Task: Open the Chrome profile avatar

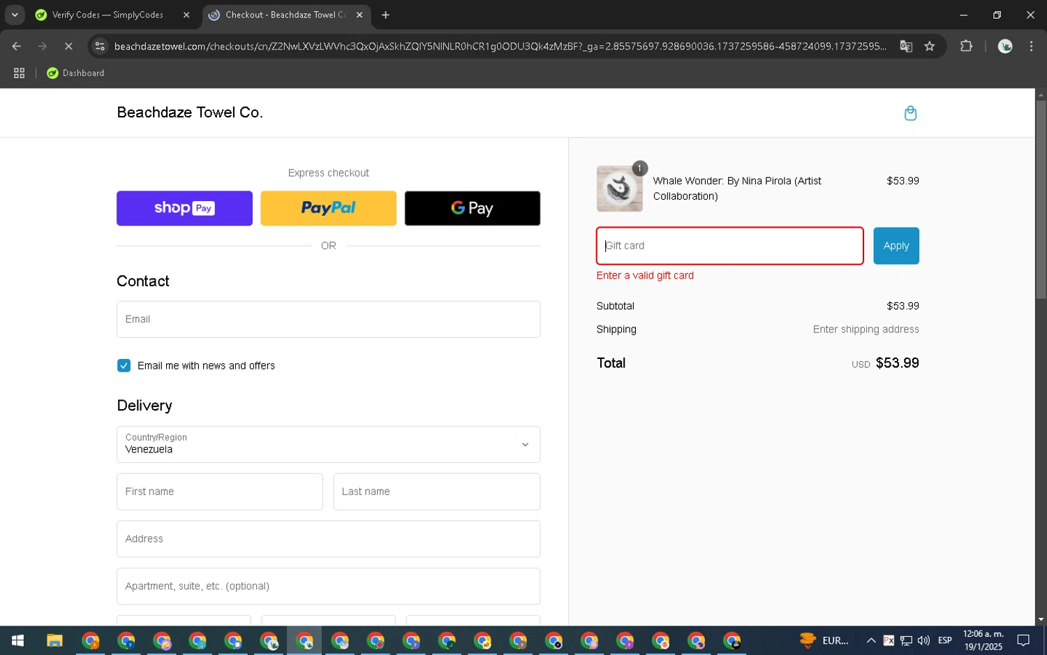Action: click(x=1005, y=46)
